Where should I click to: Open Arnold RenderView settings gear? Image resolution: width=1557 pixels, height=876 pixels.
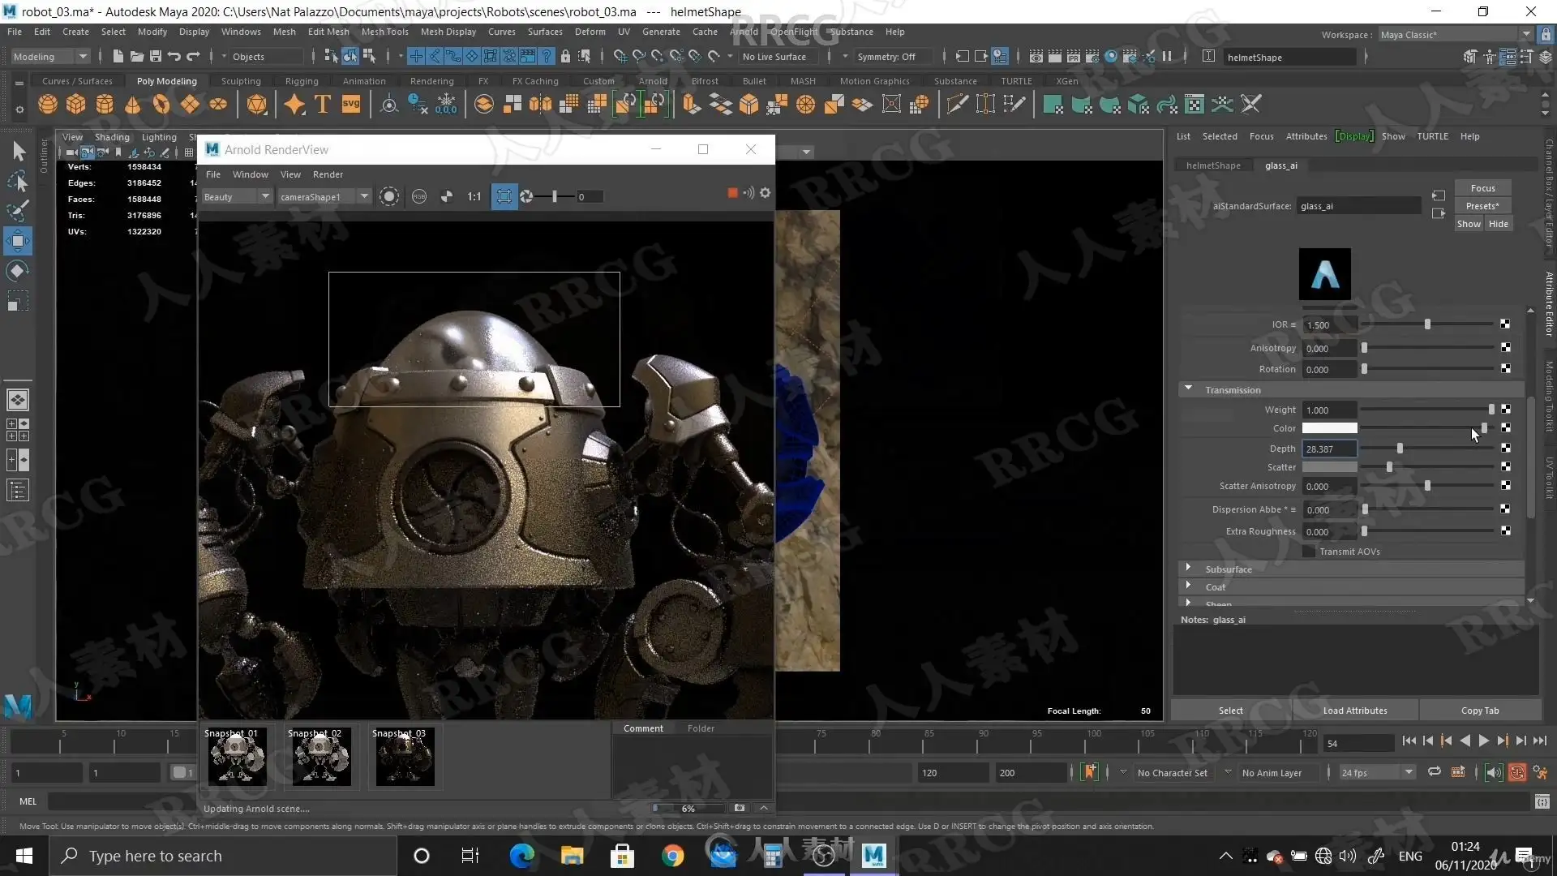tap(765, 193)
